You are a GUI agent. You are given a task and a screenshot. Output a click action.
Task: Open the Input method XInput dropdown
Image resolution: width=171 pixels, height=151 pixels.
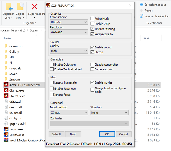[69, 112]
